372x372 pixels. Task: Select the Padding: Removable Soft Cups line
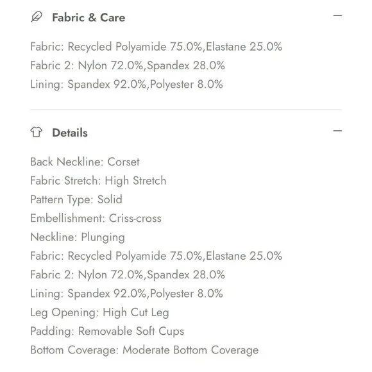click(x=107, y=331)
